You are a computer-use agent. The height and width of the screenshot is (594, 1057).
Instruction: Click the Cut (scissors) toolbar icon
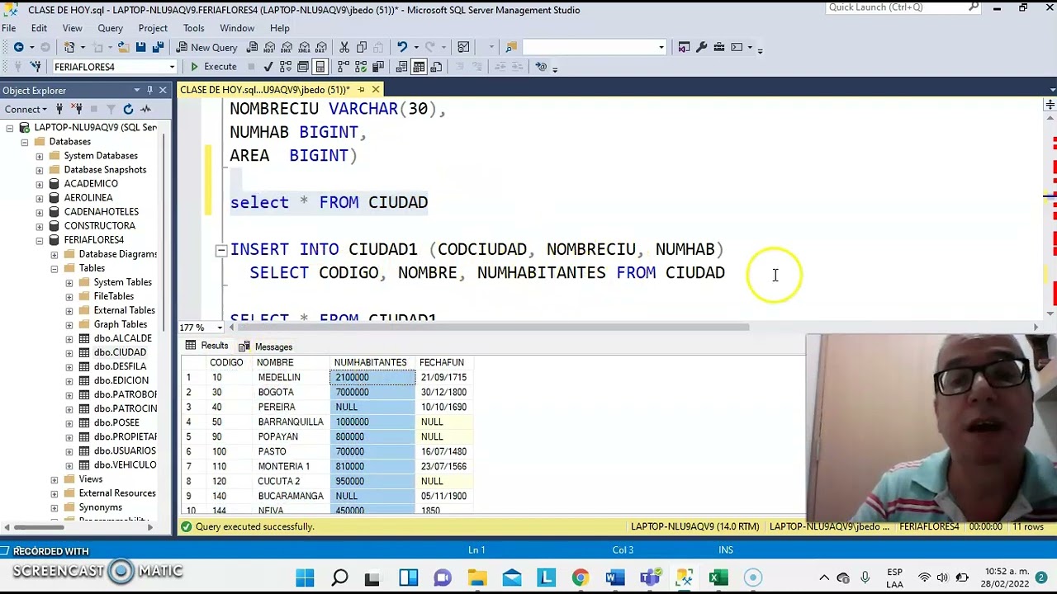pyautogui.click(x=344, y=48)
